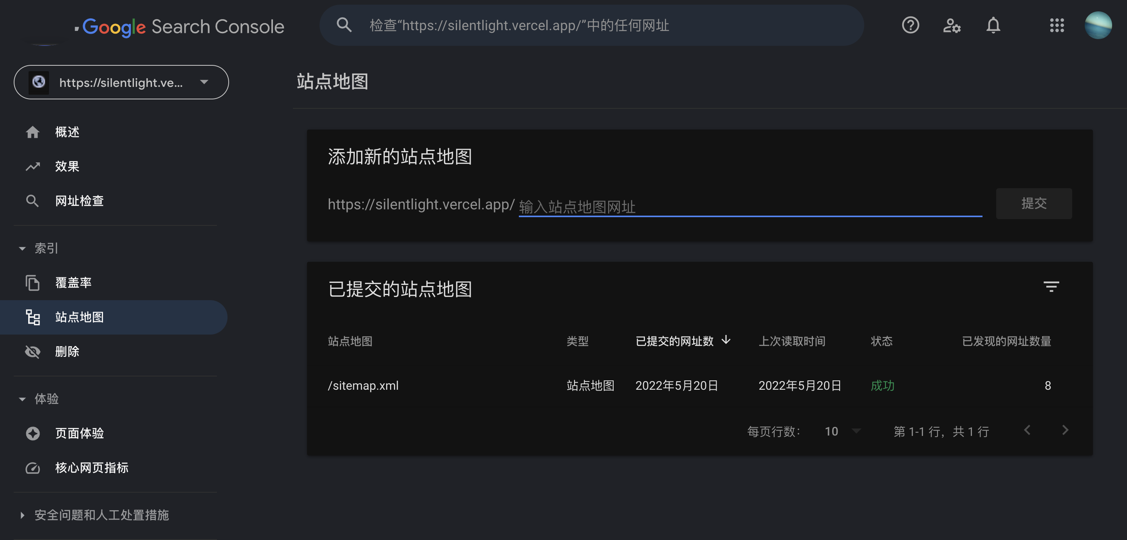Sort by 站点地图 column header
The height and width of the screenshot is (540, 1127).
click(x=350, y=341)
